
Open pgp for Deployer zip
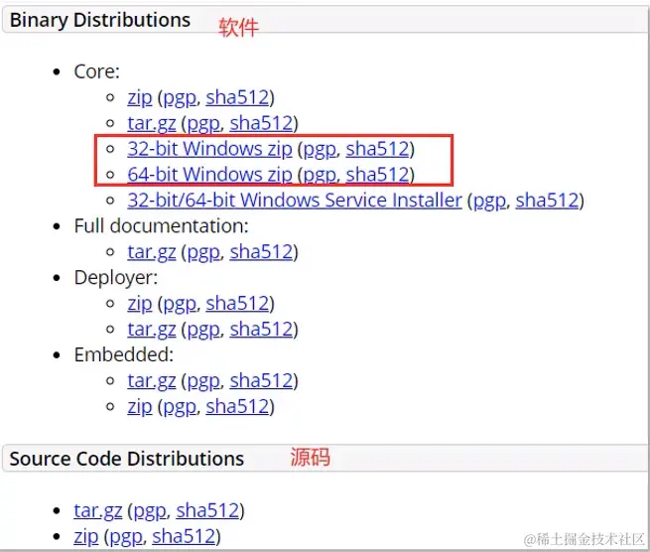(x=180, y=305)
